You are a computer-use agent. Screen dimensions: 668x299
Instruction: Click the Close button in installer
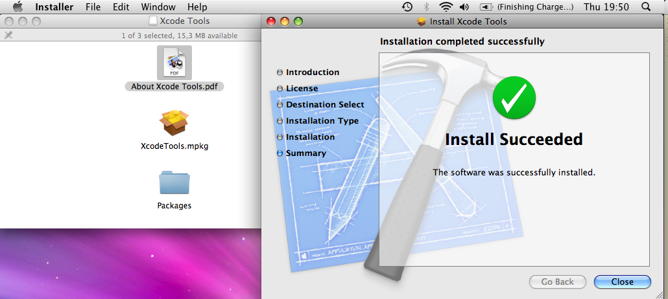click(x=623, y=282)
